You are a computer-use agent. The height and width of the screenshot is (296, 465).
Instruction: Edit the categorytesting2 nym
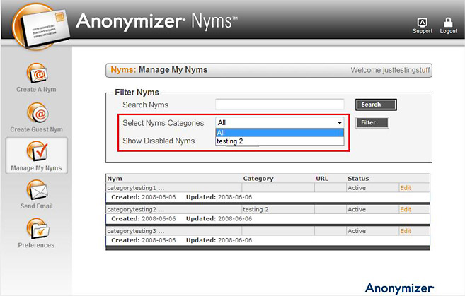click(405, 210)
